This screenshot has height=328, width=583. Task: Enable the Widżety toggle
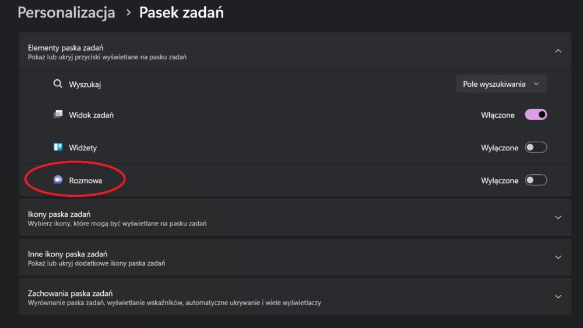pos(536,147)
